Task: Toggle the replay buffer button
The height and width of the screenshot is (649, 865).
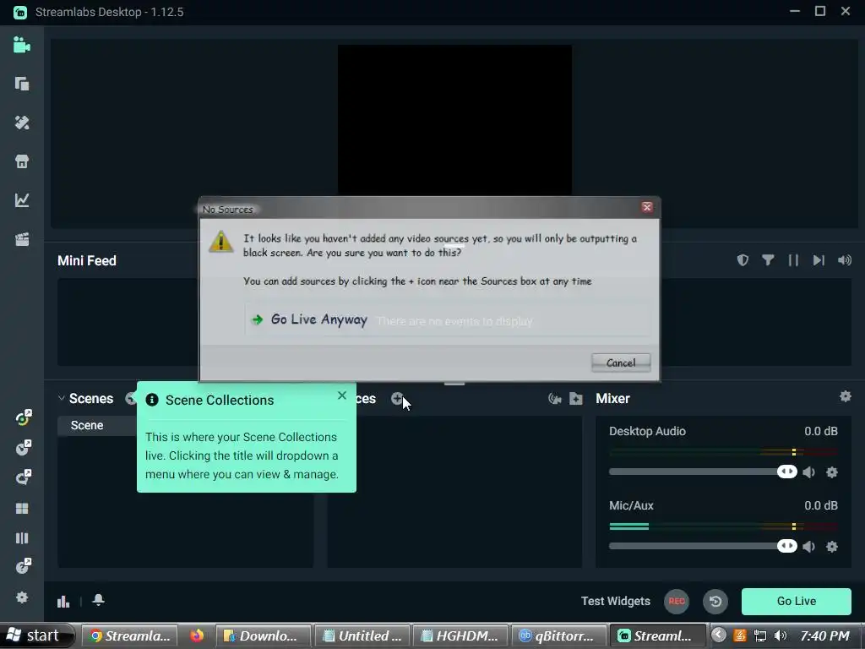Action: coord(715,601)
